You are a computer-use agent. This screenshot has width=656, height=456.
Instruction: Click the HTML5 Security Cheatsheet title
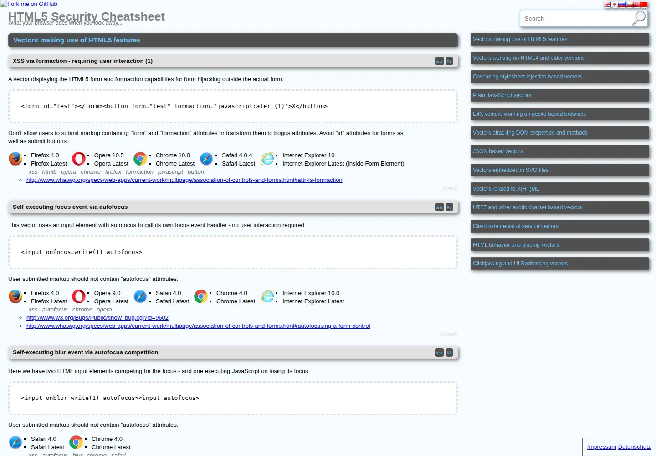[87, 16]
